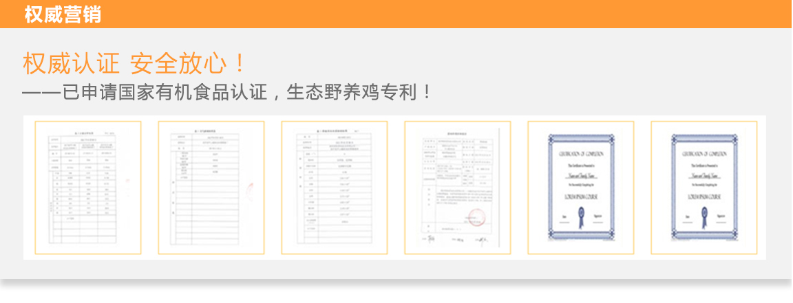The image size is (793, 303).
Task: Click LOREM IPSUM COURSE on fifth certificate
Action: [x=581, y=197]
